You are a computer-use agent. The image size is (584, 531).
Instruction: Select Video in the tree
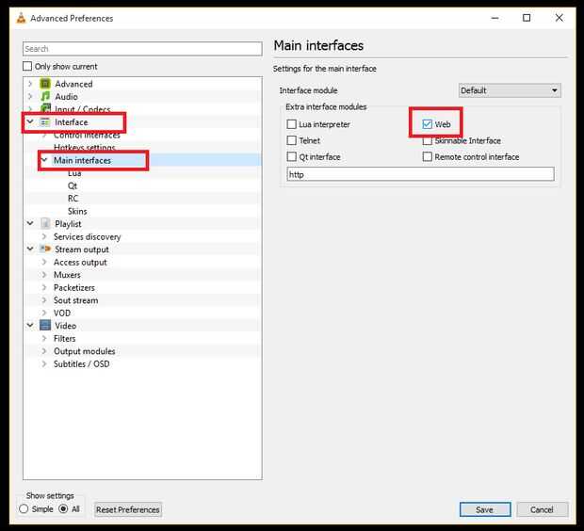(x=66, y=326)
